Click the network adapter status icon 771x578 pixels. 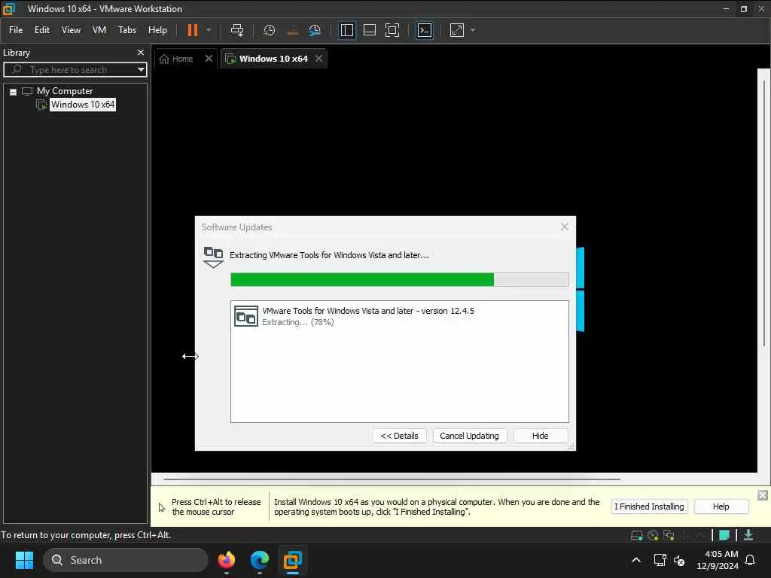[x=669, y=535]
